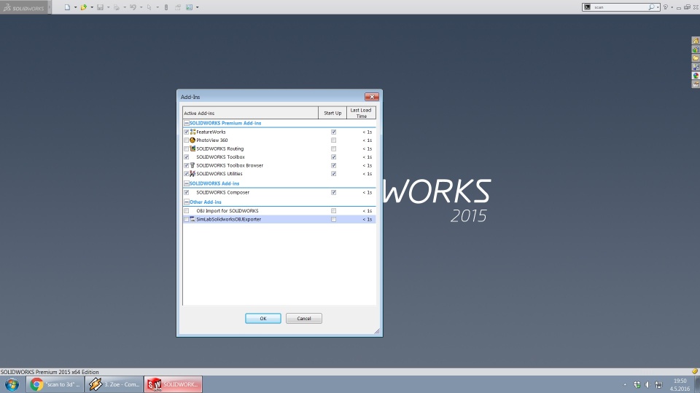Click the Active Add-ins column header

[x=250, y=113]
